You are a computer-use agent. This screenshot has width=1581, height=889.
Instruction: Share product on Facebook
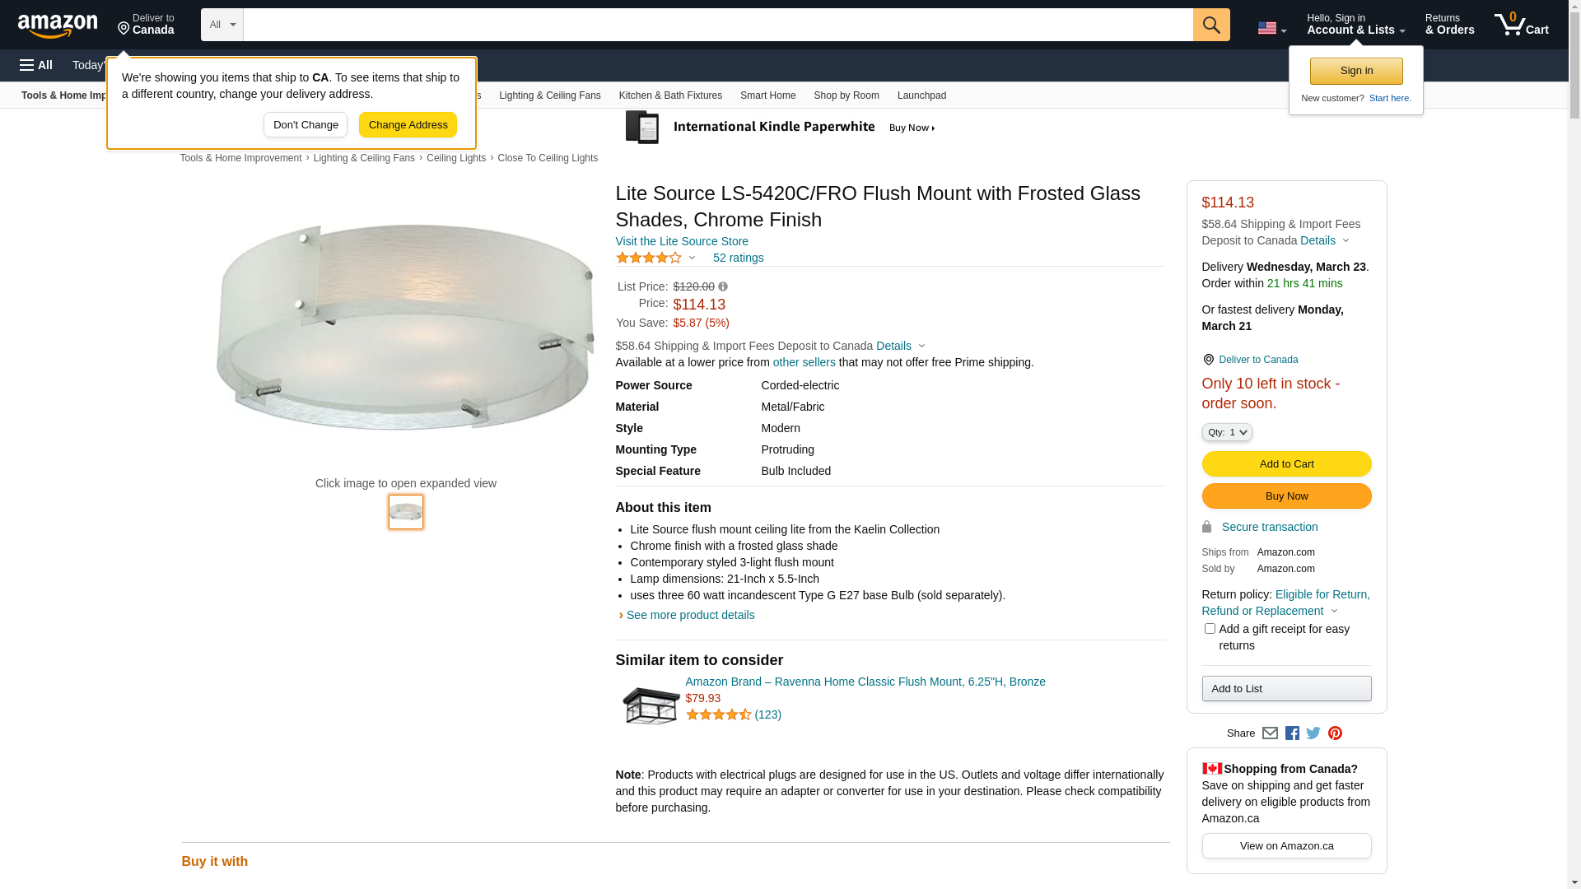[x=1292, y=733]
